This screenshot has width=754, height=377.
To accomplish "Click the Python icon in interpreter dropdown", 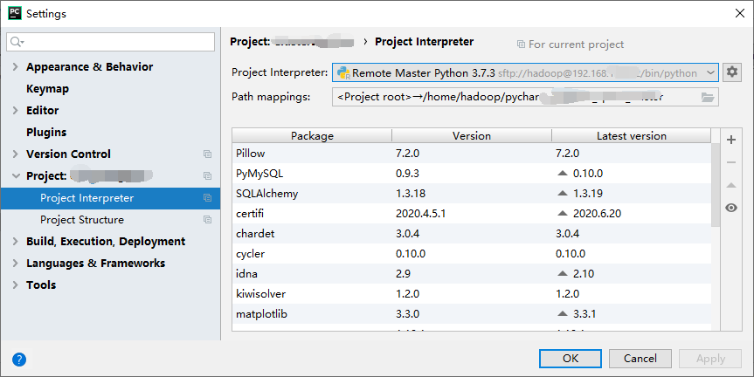I will tap(343, 73).
